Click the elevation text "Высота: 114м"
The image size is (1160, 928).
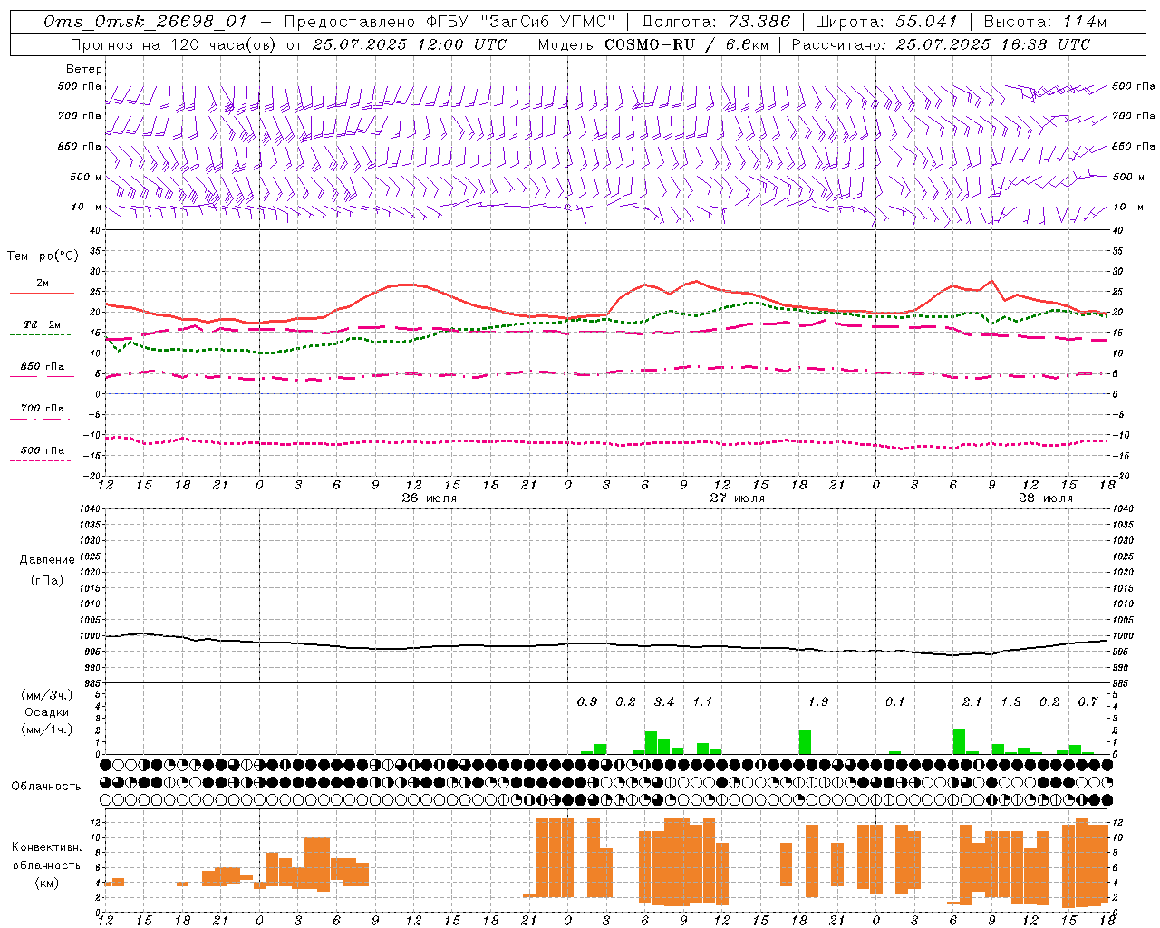click(1045, 22)
